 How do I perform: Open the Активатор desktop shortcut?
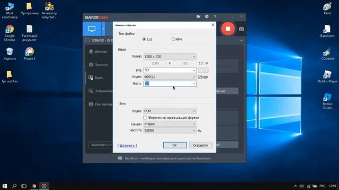(49, 11)
